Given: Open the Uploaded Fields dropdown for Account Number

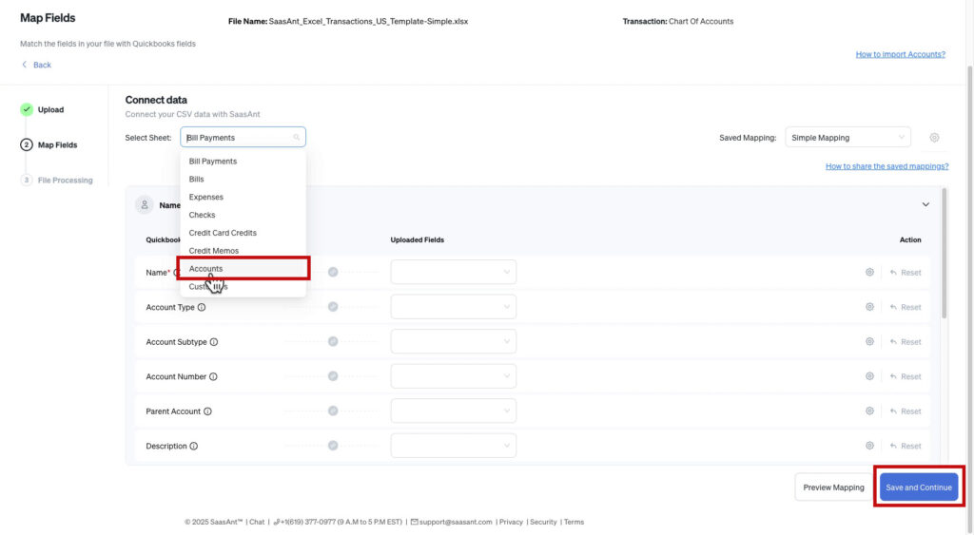Looking at the screenshot, I should click(x=453, y=376).
